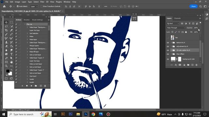
Task: Filter for pixel layers
Action: coord(182,23)
